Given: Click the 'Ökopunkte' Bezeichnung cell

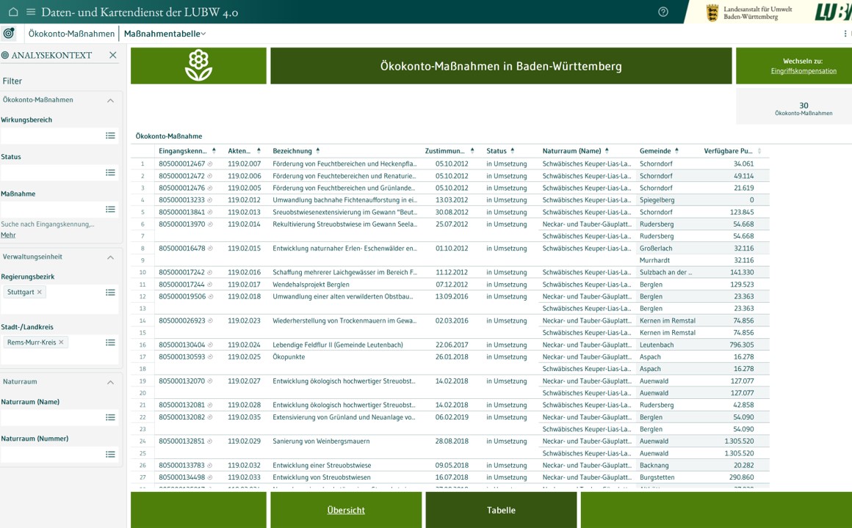Looking at the screenshot, I should point(289,357).
